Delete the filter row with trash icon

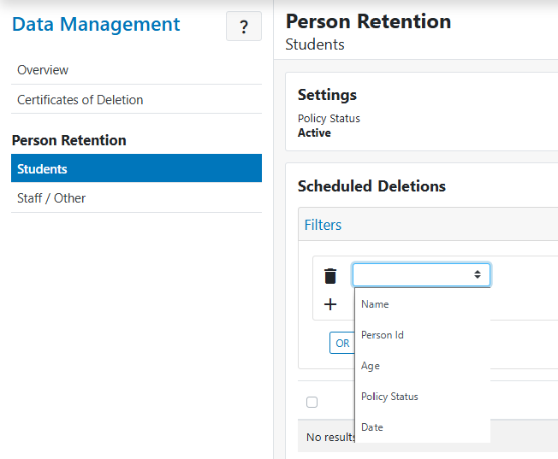[x=330, y=275]
